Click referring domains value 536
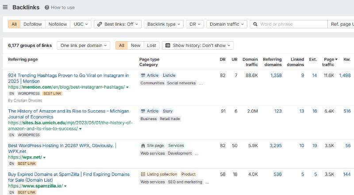 [278, 174]
